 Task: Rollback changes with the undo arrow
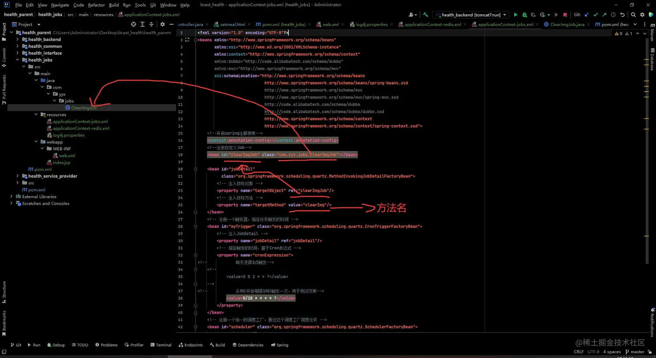tap(622, 15)
